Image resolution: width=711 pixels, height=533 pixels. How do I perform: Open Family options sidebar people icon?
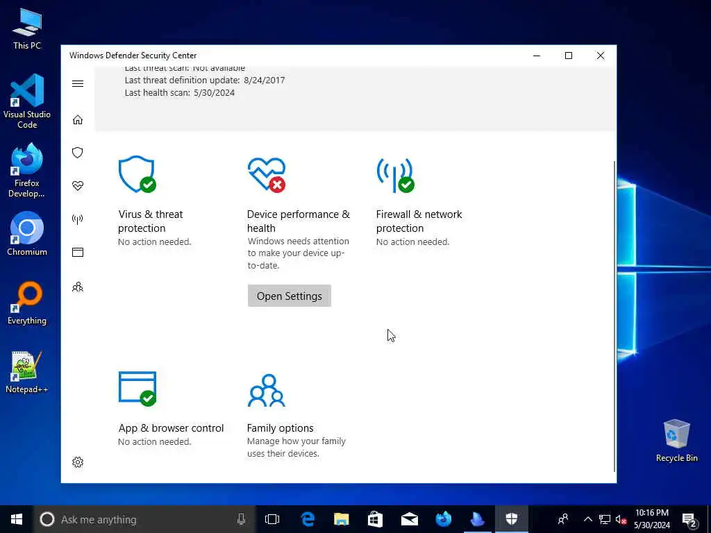[78, 287]
